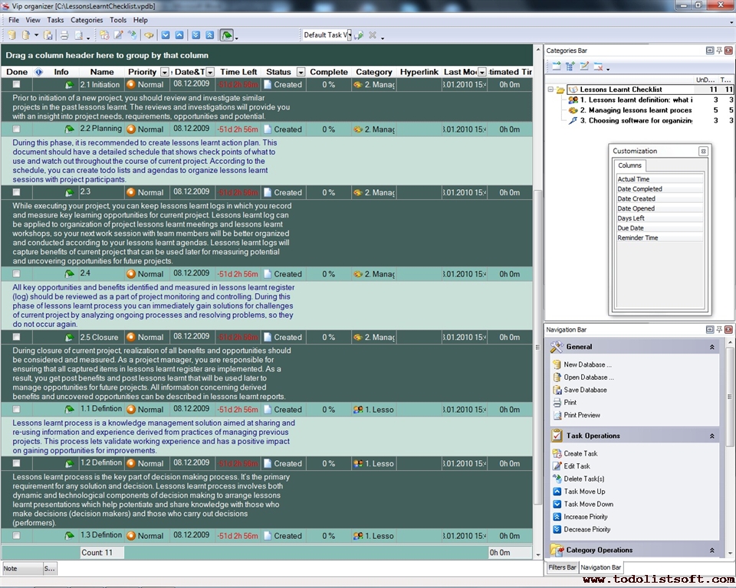Click the Print Preview link in Navigation Bar
Screen dimensions: 736x588
pyautogui.click(x=582, y=416)
